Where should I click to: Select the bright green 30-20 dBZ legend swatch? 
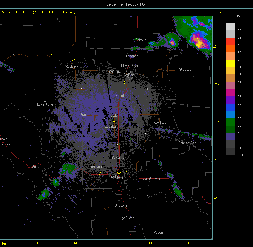click(231, 122)
